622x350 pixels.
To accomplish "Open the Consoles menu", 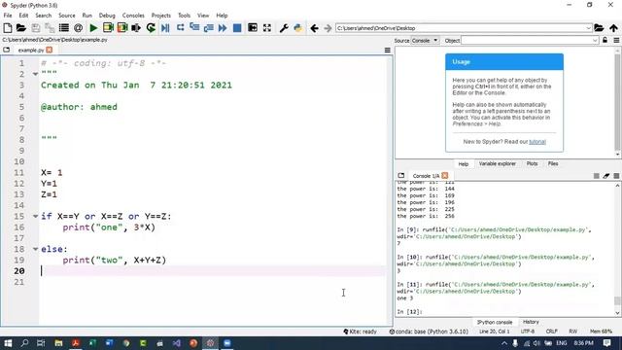I will point(133,16).
